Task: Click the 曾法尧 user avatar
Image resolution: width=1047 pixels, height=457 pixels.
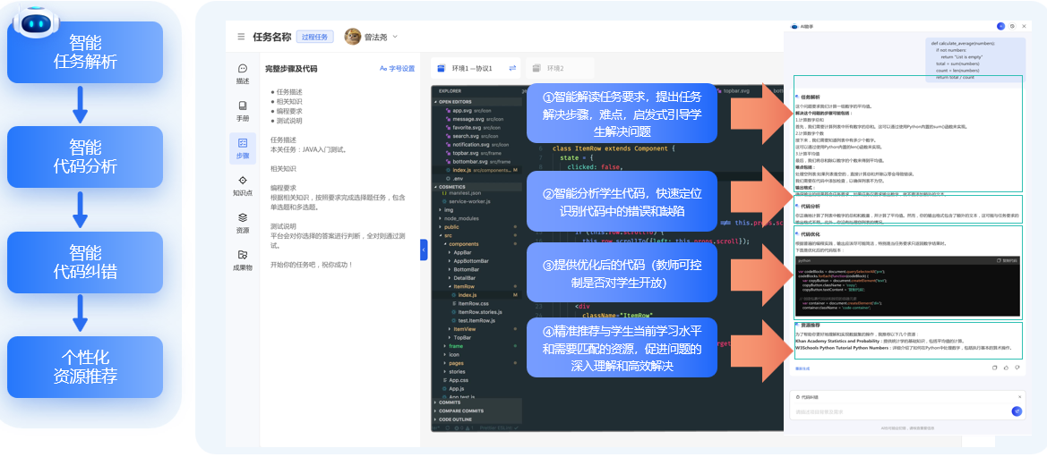Action: click(x=353, y=37)
